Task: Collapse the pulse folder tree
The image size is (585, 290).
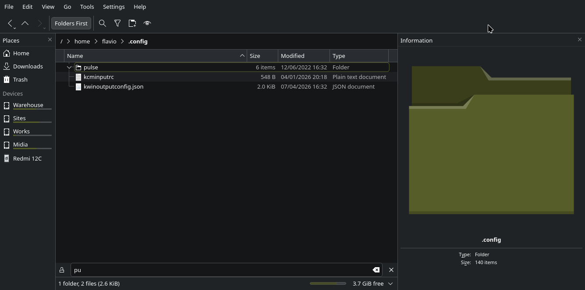Action: click(69, 68)
